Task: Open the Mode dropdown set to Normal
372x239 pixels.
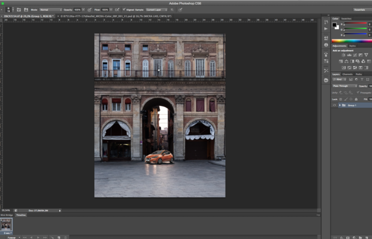Action: 51,10
